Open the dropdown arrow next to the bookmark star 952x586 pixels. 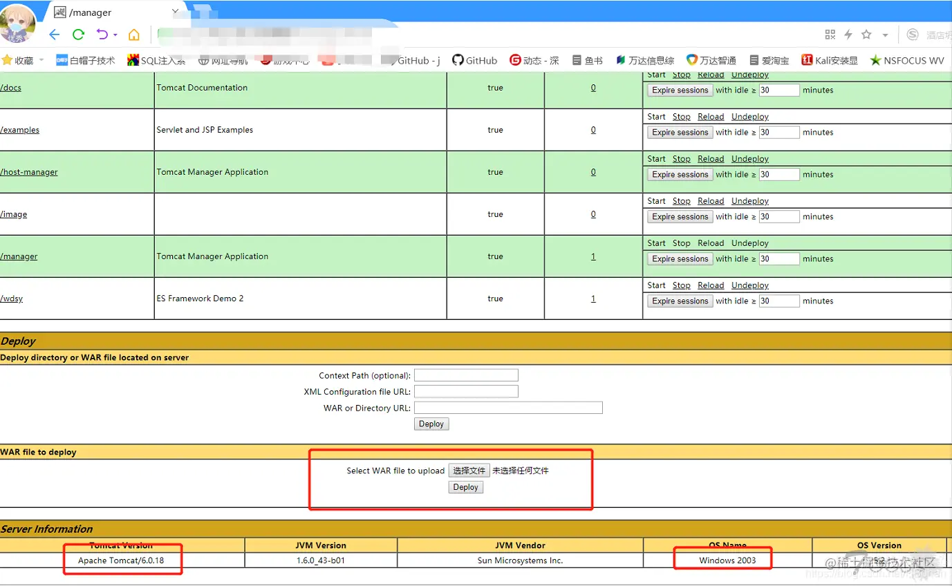[x=885, y=35]
